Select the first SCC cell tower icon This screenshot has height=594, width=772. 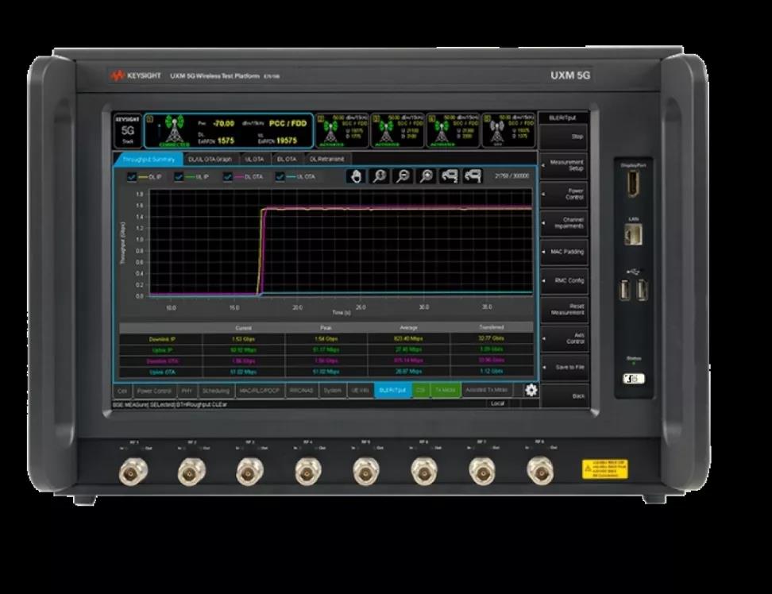coord(330,131)
